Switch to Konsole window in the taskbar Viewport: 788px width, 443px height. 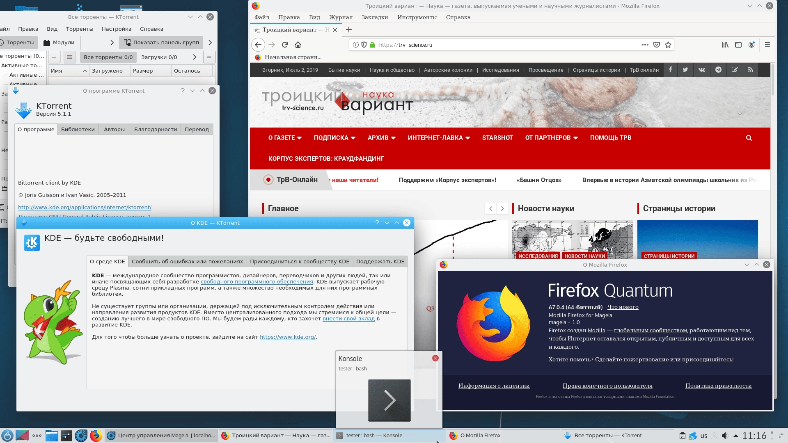tap(389, 436)
